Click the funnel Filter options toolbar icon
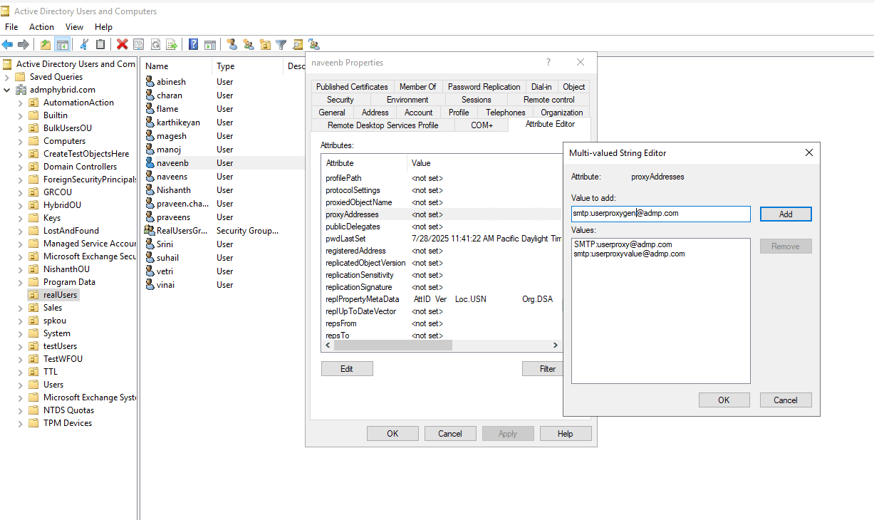The width and height of the screenshot is (874, 520). (281, 44)
